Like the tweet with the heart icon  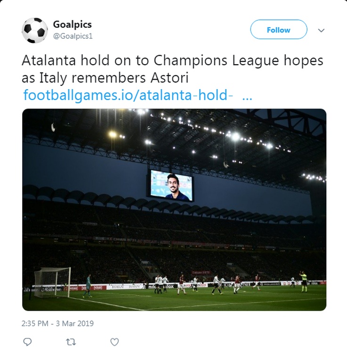point(114,342)
